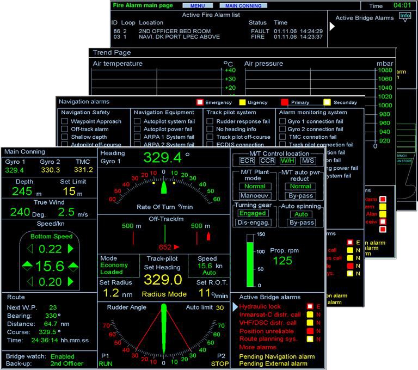Select ECR control location
This screenshot has width=418, height=370.
coord(247,161)
